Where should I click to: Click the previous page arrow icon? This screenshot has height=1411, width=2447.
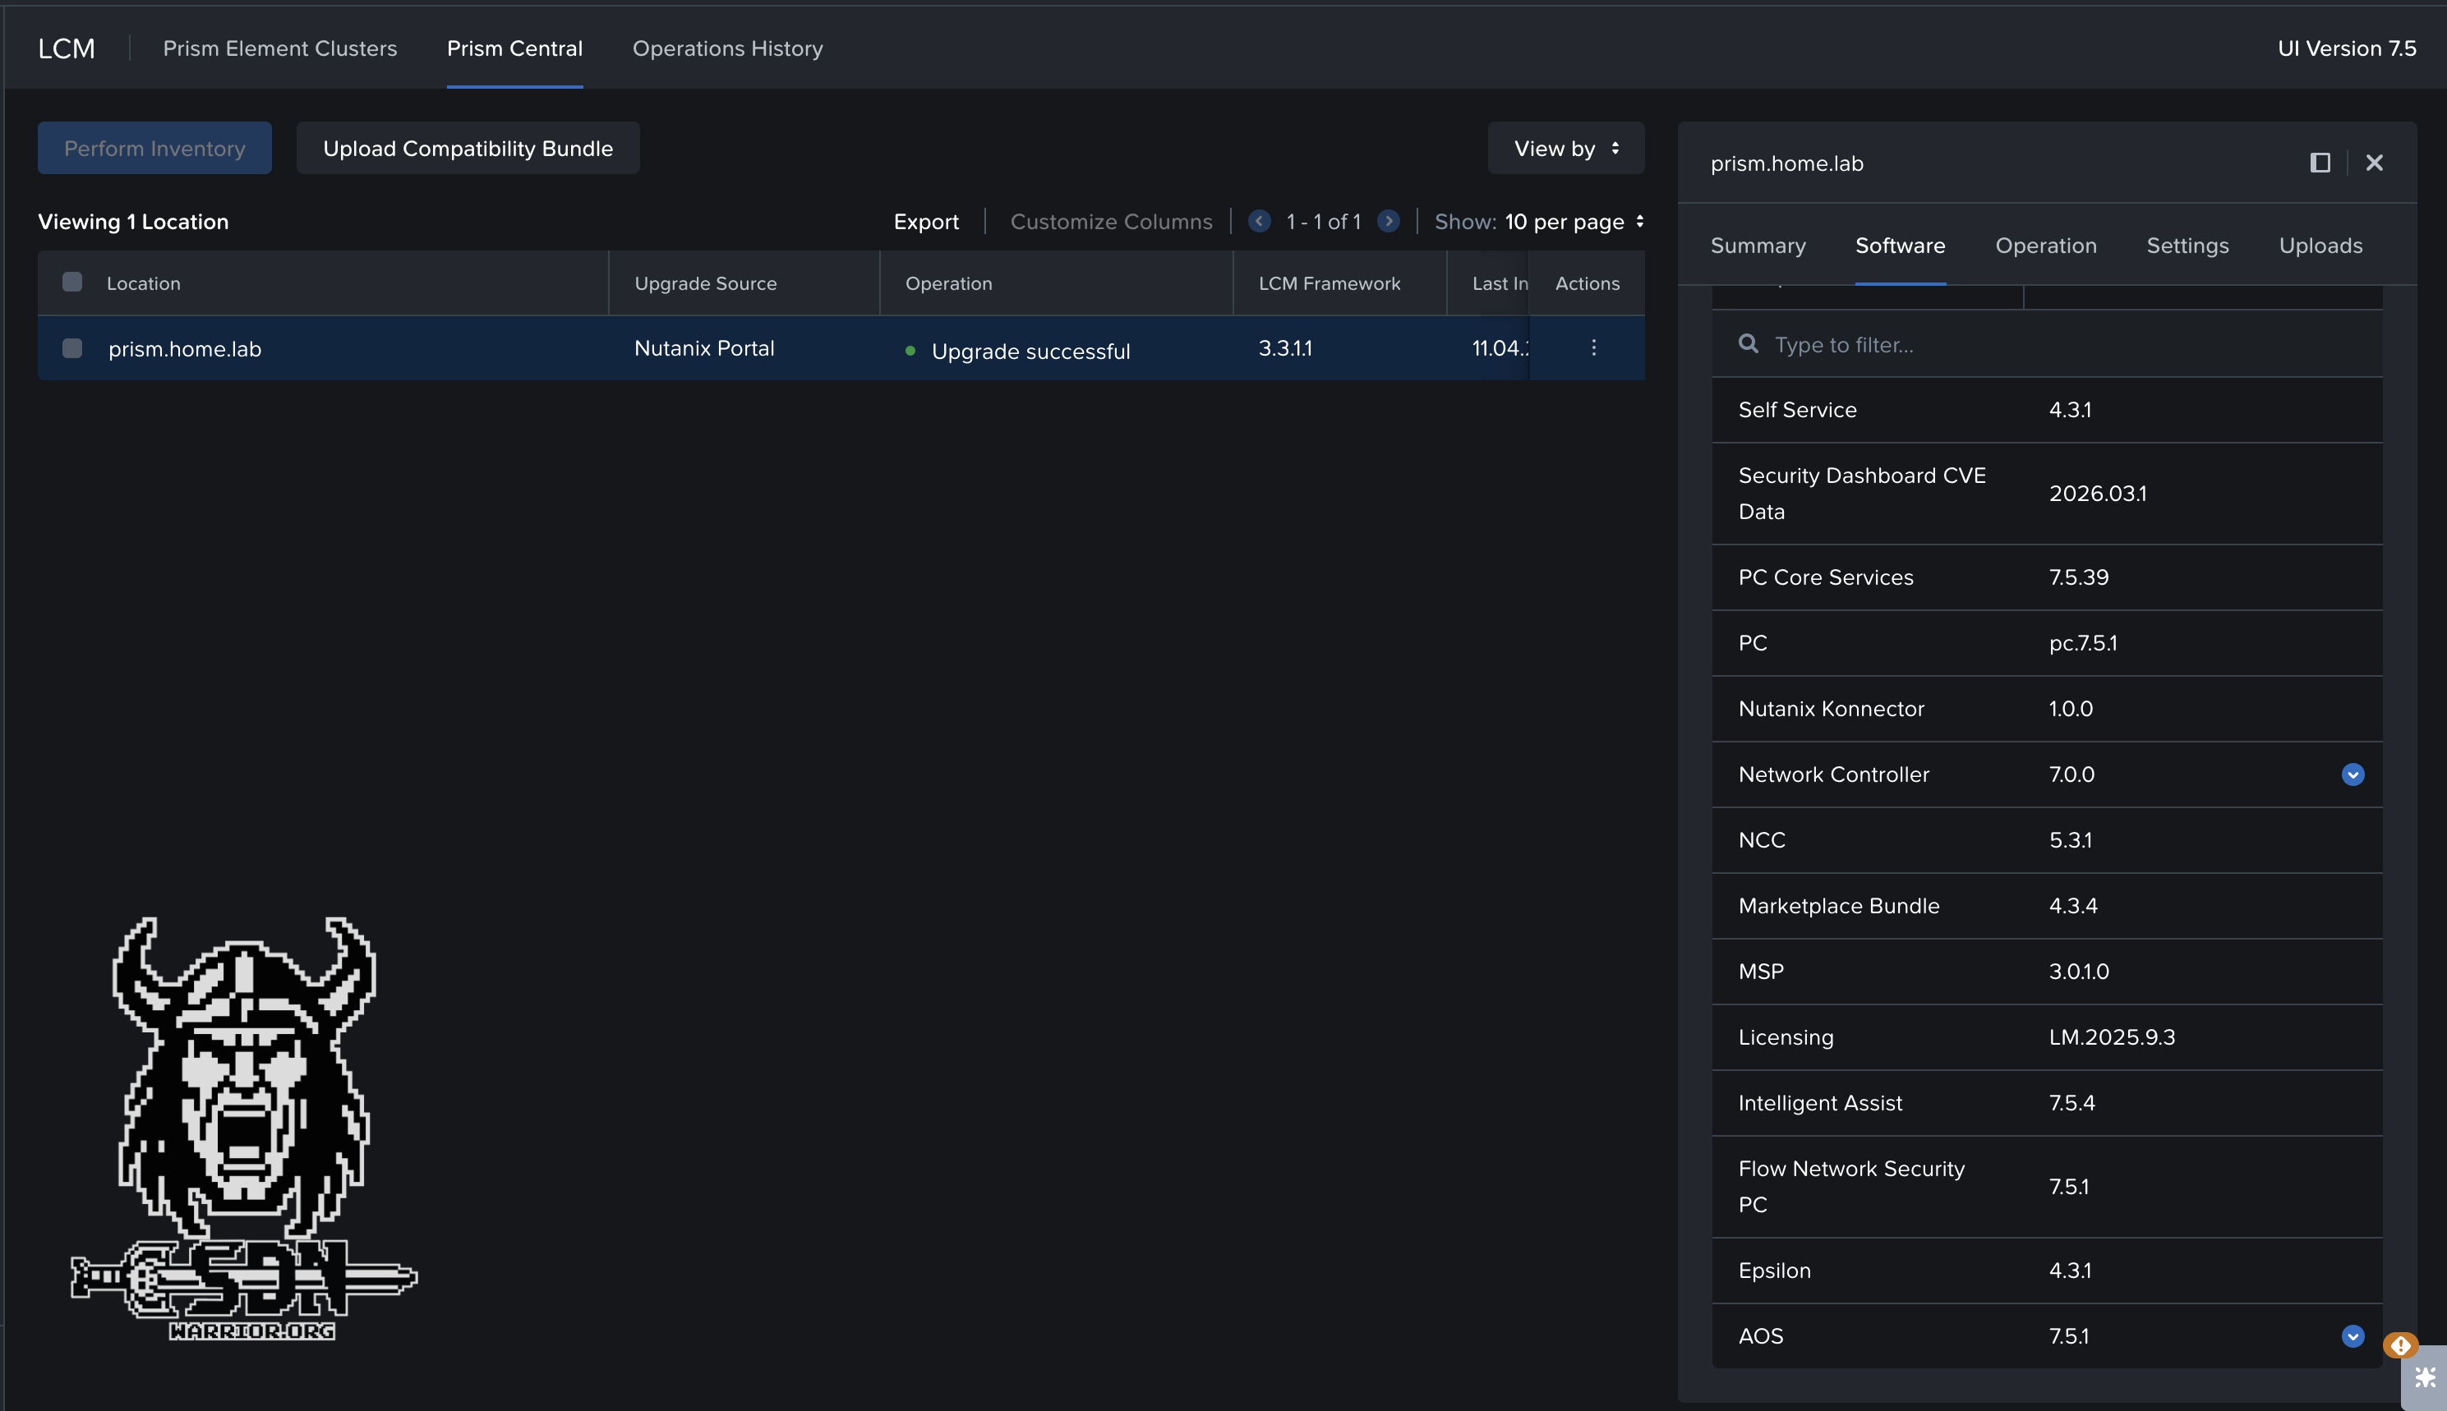1258,221
